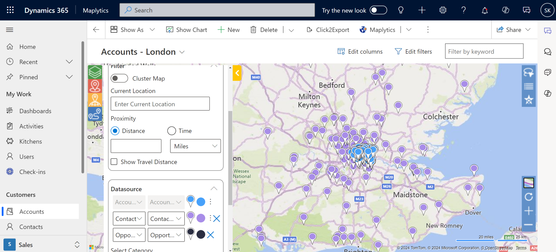The width and height of the screenshot is (556, 252).
Task: Select the green Layers icon on the map
Action: 95,72
